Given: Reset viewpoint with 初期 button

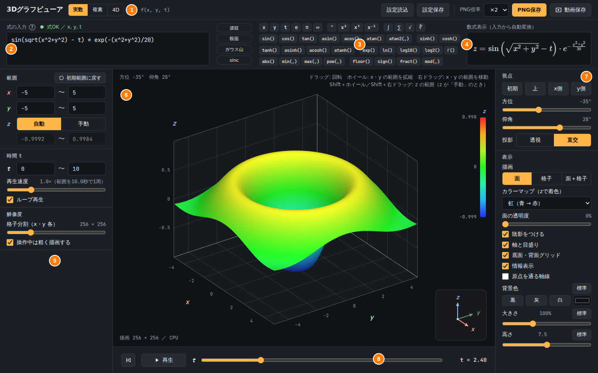Looking at the screenshot, I should 512,89.
